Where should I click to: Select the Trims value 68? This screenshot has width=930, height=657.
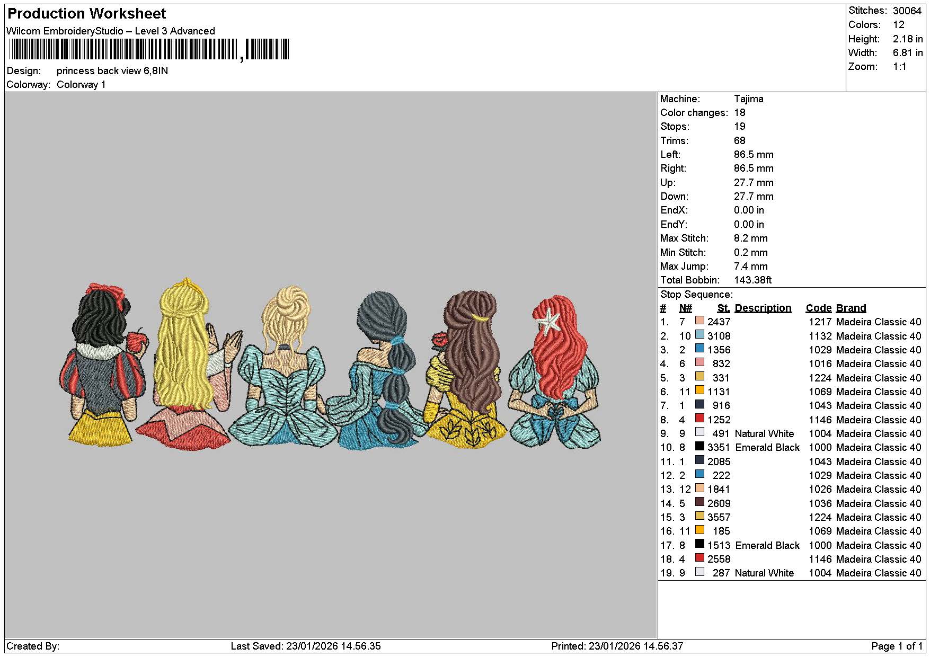tap(740, 140)
